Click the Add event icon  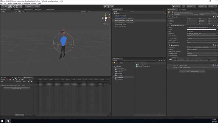coord(32,81)
